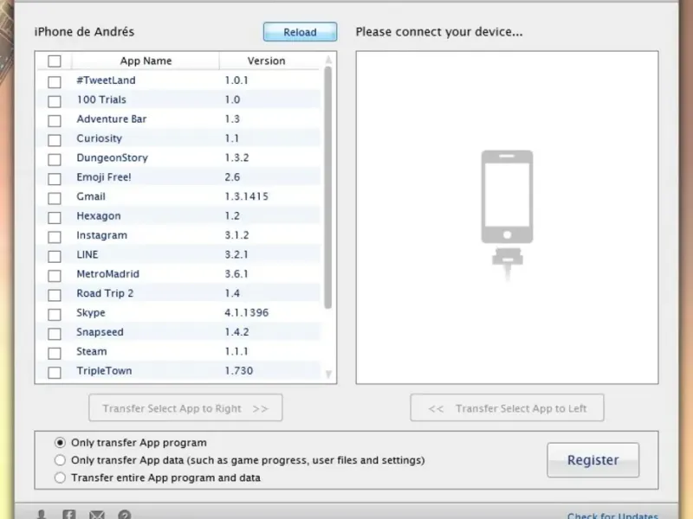Select Only transfer App data radio button

(x=60, y=460)
